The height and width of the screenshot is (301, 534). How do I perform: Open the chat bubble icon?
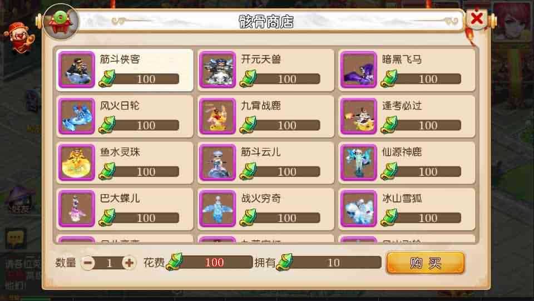click(x=16, y=238)
